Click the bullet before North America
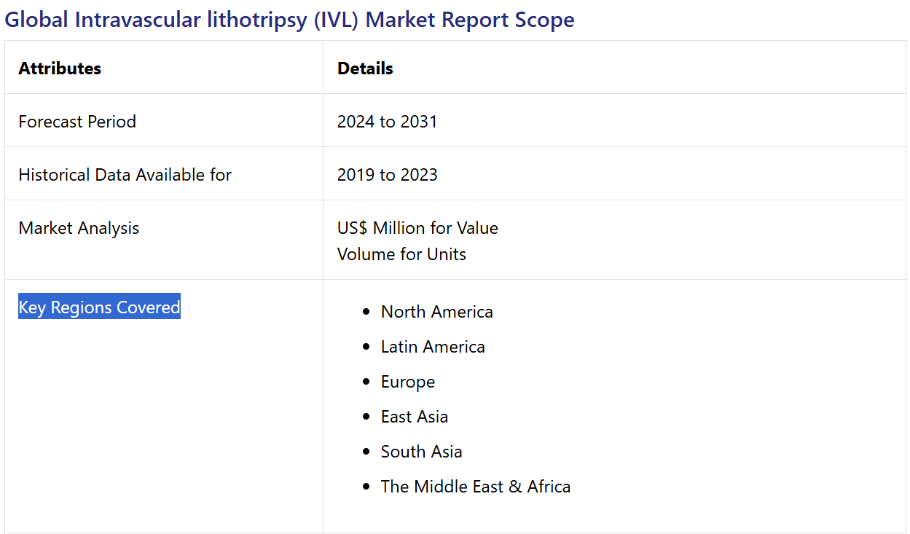Image resolution: width=910 pixels, height=534 pixels. [366, 313]
